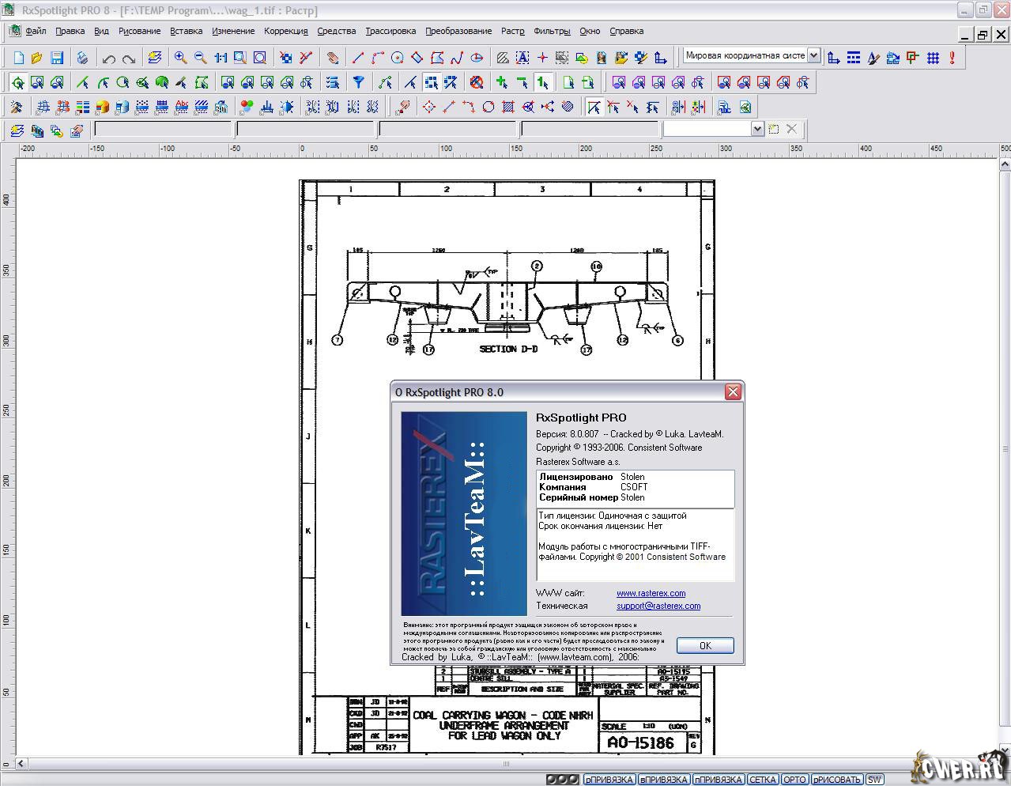Set zoom to 1:1 scale
Image resolution: width=1011 pixels, height=786 pixels.
pyautogui.click(x=220, y=58)
